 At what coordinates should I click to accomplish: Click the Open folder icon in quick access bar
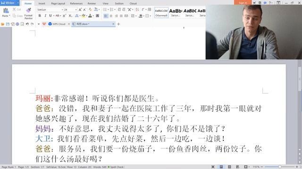2,24
